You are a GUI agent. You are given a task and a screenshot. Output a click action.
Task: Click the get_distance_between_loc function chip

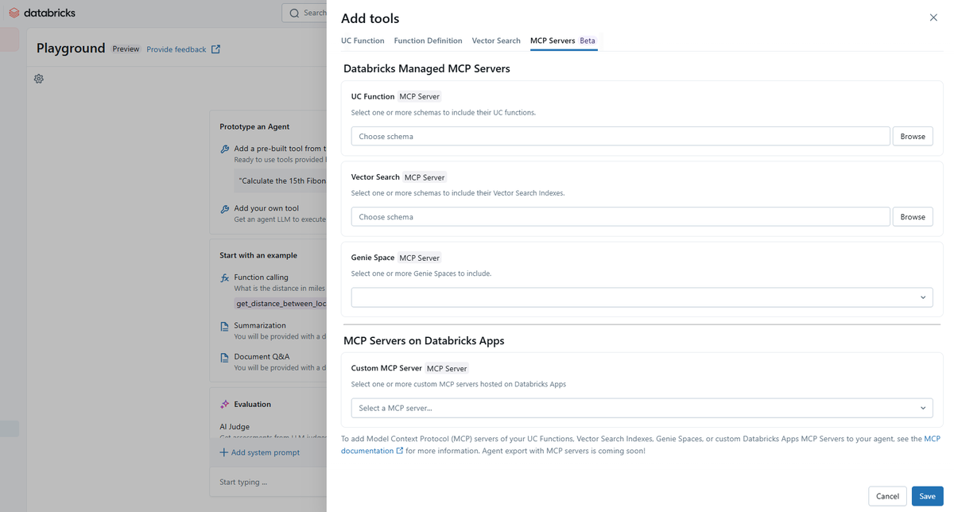coord(280,304)
